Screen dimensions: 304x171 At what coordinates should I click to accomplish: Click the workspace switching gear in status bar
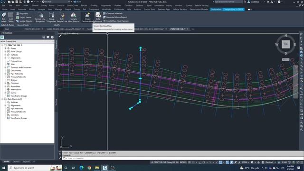coord(252,162)
